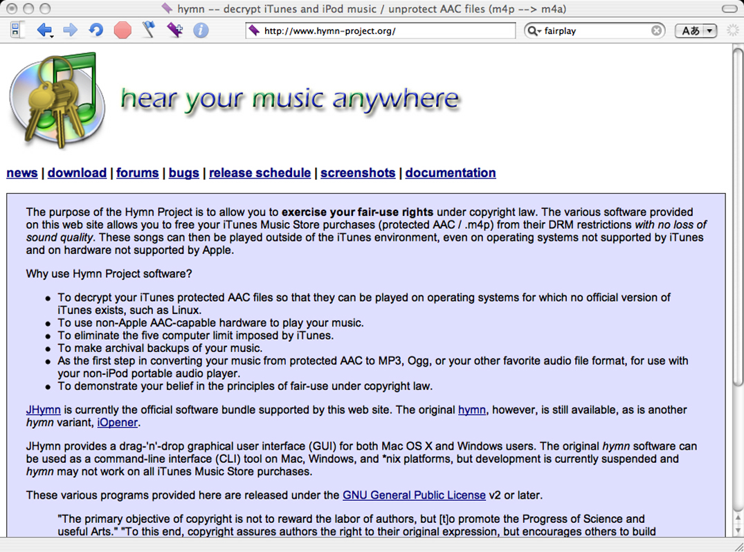Click the site icon in the address field
The image size is (744, 552).
click(x=254, y=31)
